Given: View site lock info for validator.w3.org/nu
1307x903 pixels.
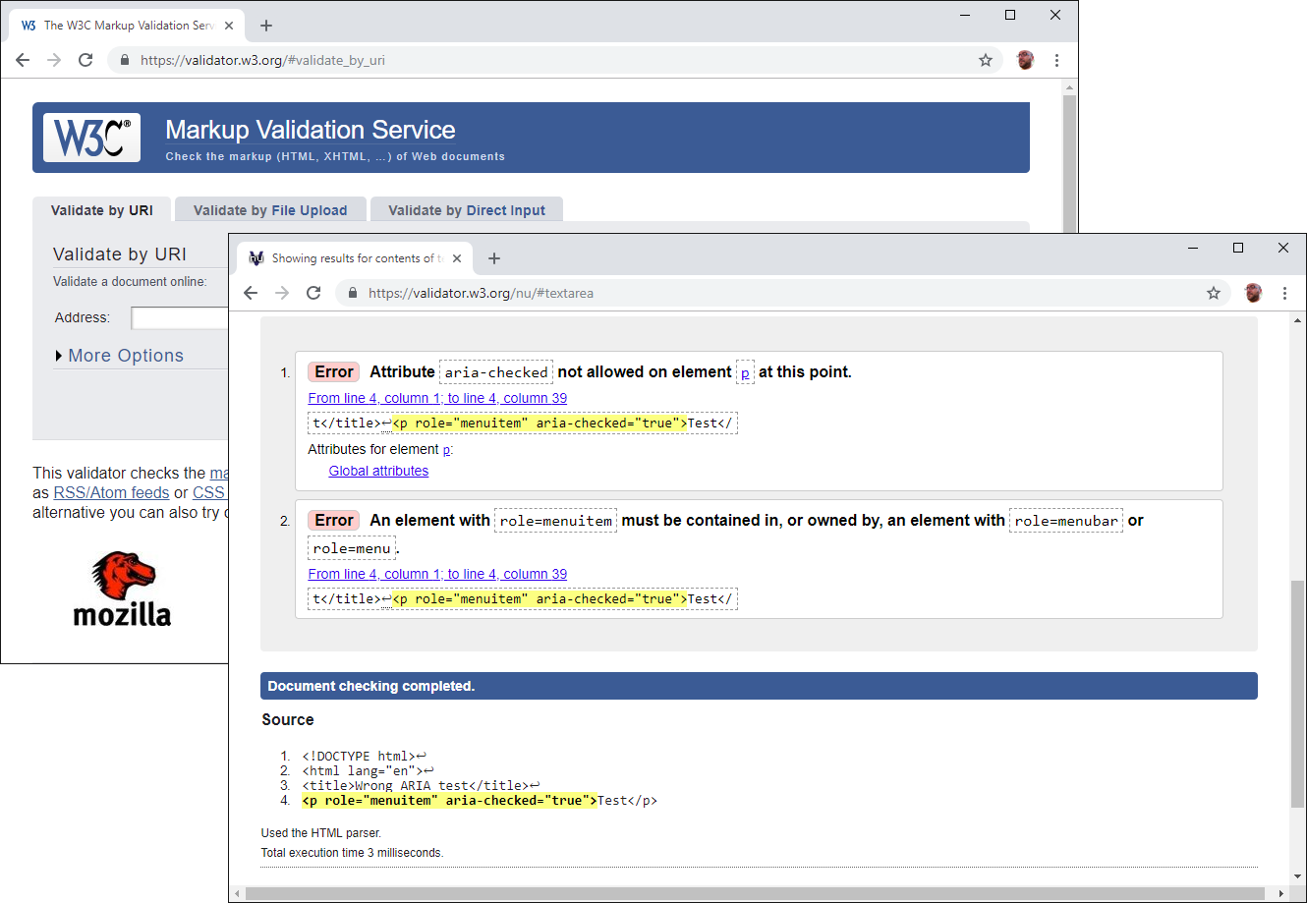Looking at the screenshot, I should tap(353, 293).
